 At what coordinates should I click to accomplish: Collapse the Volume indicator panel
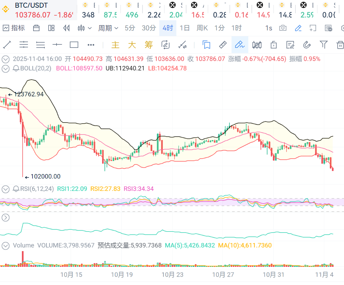[5, 246]
